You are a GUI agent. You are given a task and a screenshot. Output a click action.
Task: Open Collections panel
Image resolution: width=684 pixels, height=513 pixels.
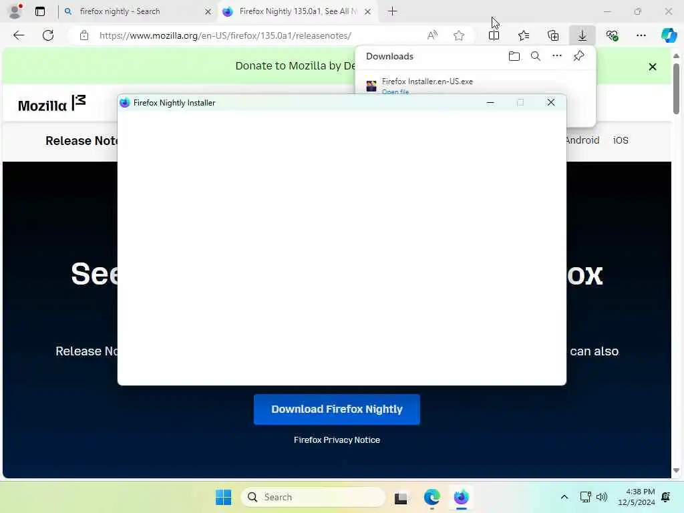pos(553,35)
